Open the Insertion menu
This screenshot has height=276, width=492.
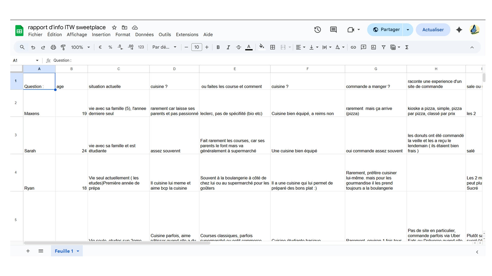click(101, 34)
